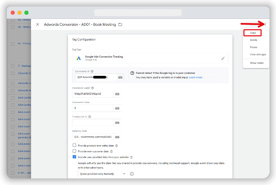This screenshot has width=276, height=185.
Task: Open the HTML - Ad tag in list
Action: (24, 173)
